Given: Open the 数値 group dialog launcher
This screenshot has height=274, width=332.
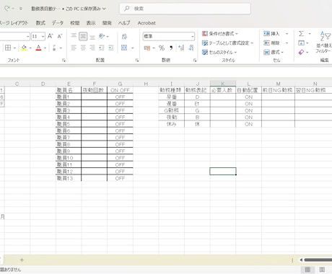Looking at the screenshot, I should [x=195, y=61].
